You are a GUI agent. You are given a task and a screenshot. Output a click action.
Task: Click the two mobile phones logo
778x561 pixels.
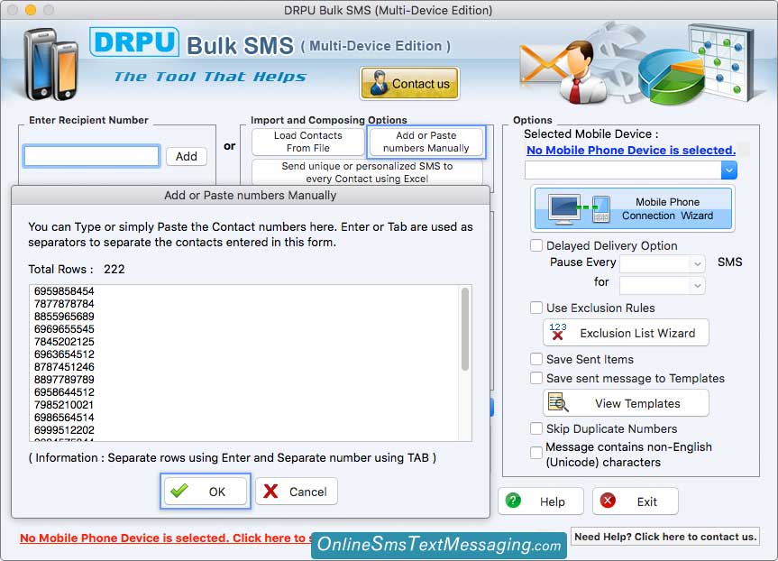point(51,65)
